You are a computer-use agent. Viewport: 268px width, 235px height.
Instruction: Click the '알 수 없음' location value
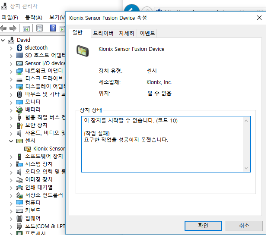(160, 93)
